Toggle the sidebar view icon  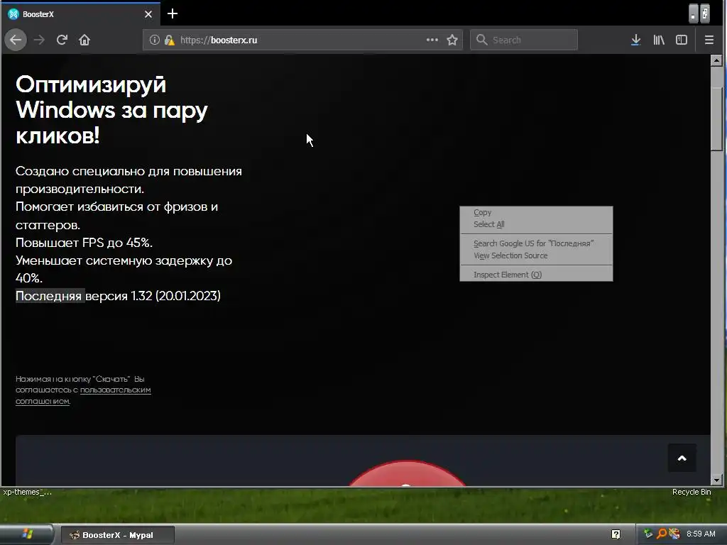pos(682,40)
